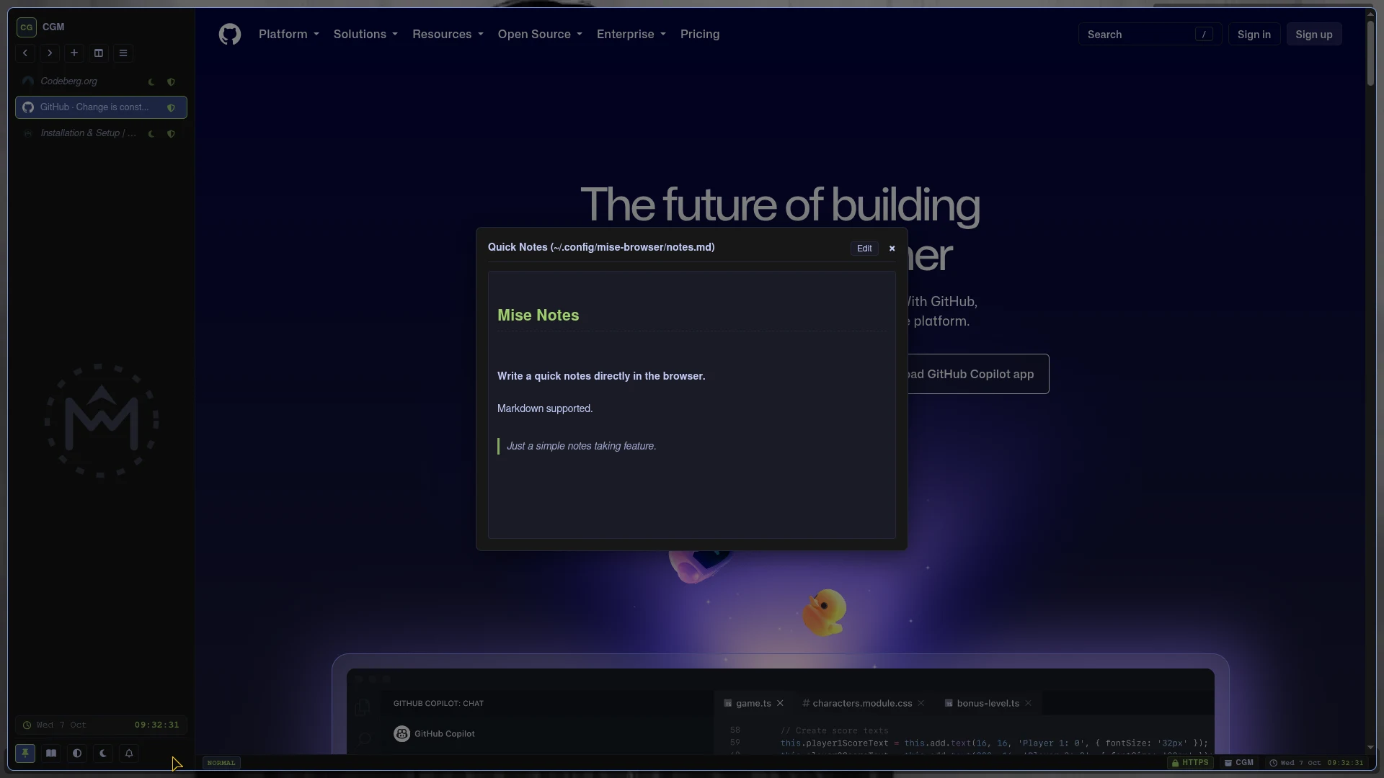The width and height of the screenshot is (1384, 778).
Task: Open reader mode book icon
Action: pyautogui.click(x=51, y=754)
